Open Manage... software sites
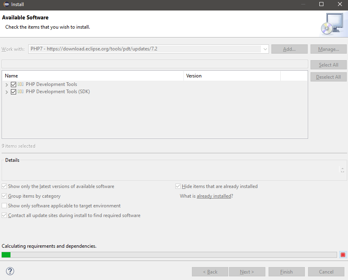Viewport: 348px width, 280px height. (328, 49)
